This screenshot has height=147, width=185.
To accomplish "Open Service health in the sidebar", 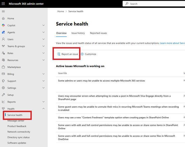I will [x=15, y=115].
